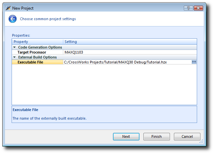
Task: Cancel the new project wizard
Action: [187, 136]
